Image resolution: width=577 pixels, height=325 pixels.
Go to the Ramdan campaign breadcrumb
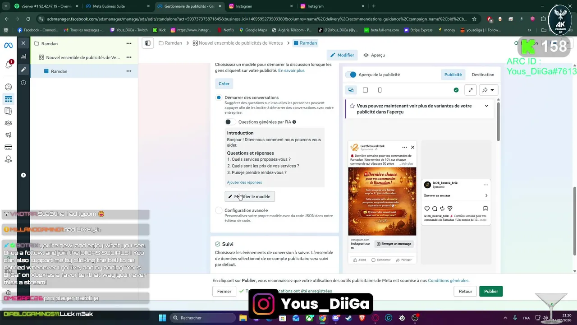point(170,43)
